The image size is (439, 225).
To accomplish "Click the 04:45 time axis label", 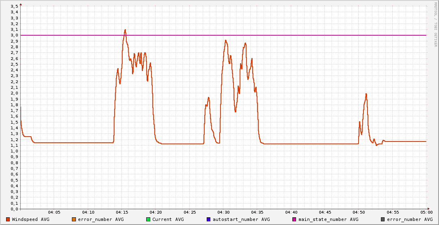I will pyautogui.click(x=325, y=212).
